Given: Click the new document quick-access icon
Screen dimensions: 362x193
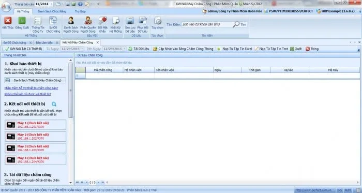Looking at the screenshot, I should (58, 4).
